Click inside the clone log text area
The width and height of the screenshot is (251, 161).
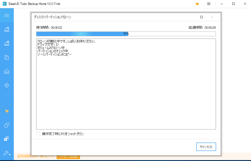click(126, 90)
